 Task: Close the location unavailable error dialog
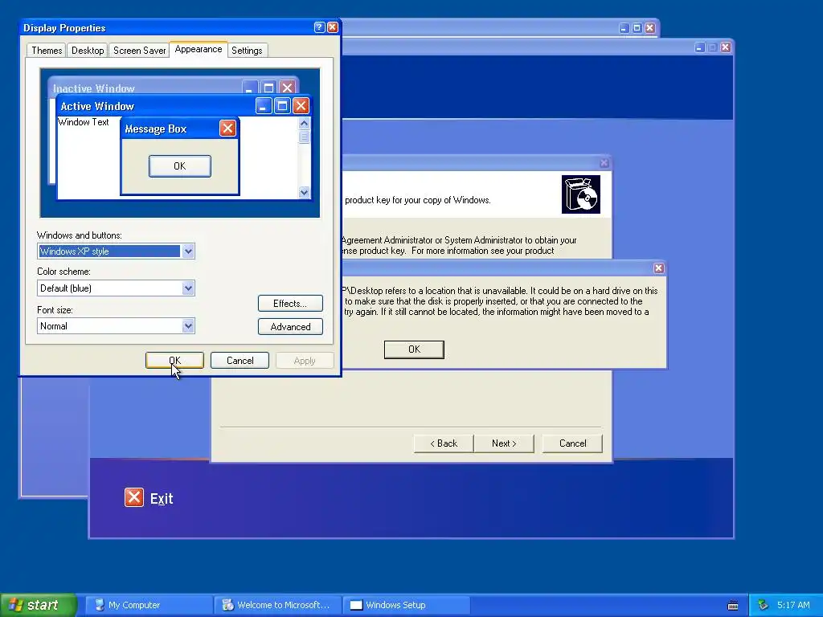pyautogui.click(x=659, y=268)
